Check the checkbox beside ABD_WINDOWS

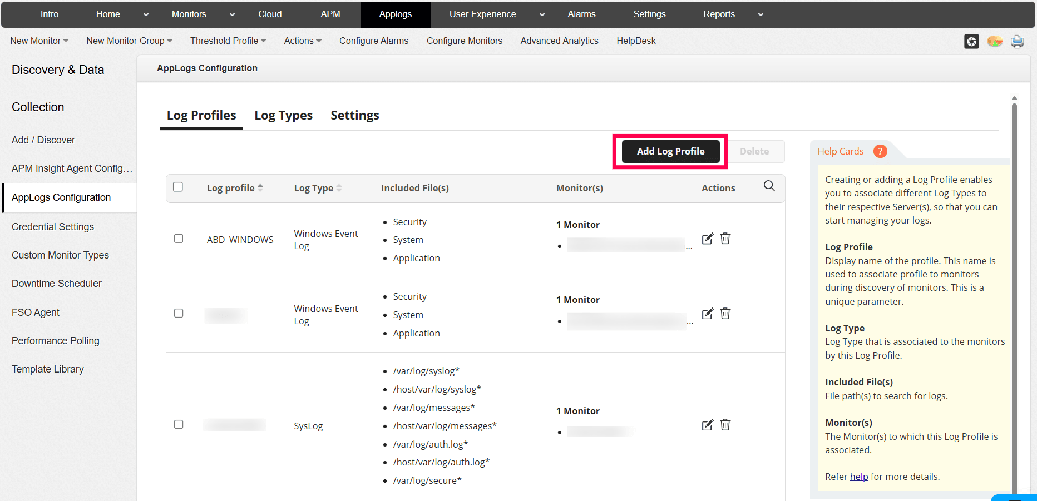pyautogui.click(x=179, y=238)
